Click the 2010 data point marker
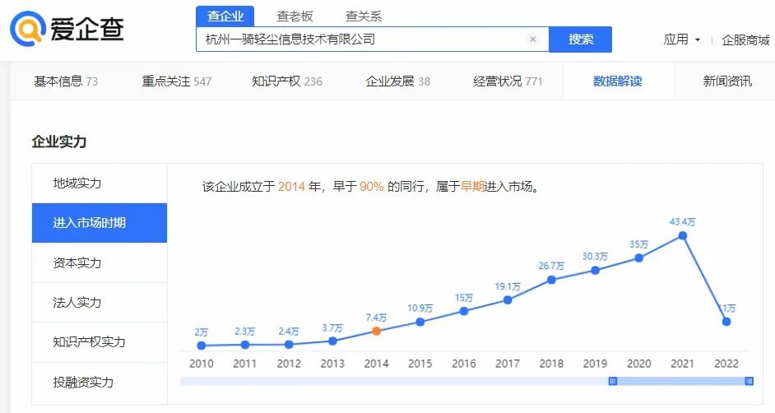 (202, 346)
